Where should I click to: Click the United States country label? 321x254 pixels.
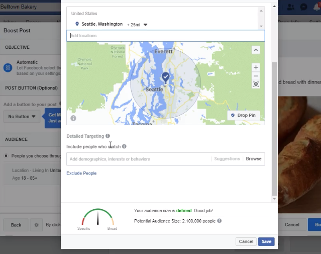tap(84, 14)
